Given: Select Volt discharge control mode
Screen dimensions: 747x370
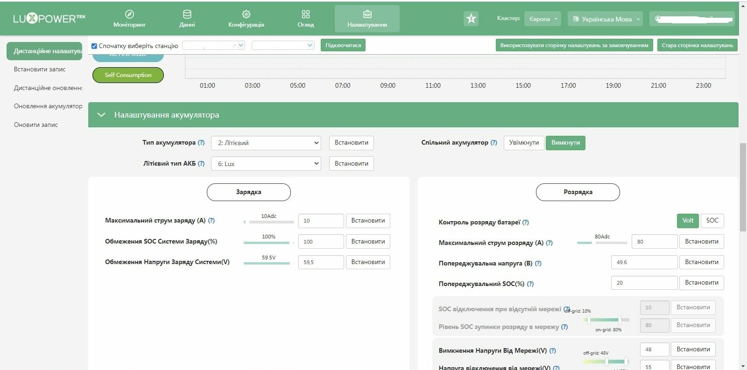Looking at the screenshot, I should (688, 221).
